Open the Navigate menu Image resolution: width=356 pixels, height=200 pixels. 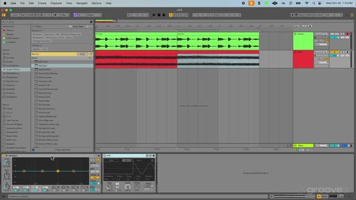click(82, 3)
